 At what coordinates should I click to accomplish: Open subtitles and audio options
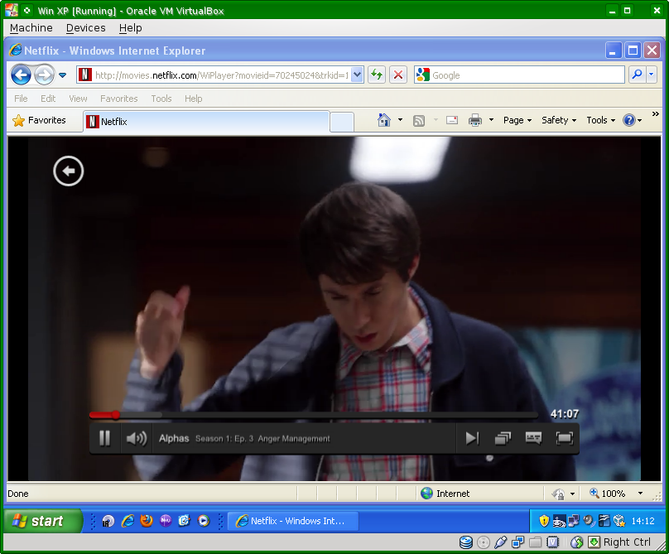click(533, 438)
